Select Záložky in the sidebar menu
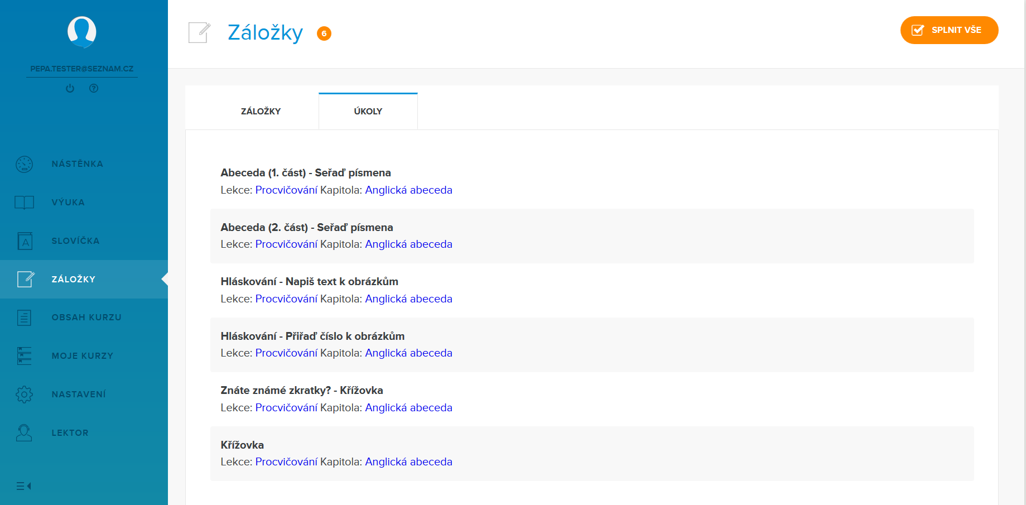 (74, 279)
